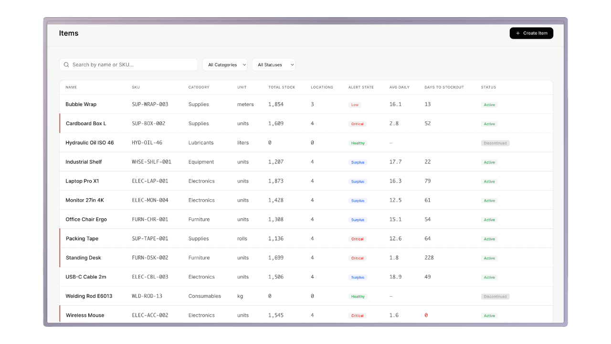This screenshot has width=611, height=344.
Task: Click the red zero stockout value for Wireless Mouse
Action: click(426, 315)
